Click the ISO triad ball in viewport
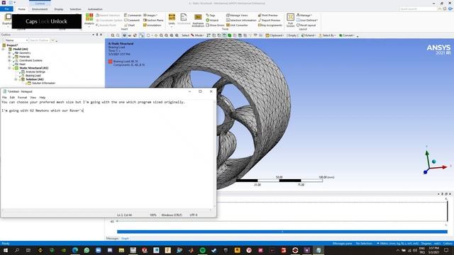Viewport: 454px width, 255px height. tap(433, 161)
